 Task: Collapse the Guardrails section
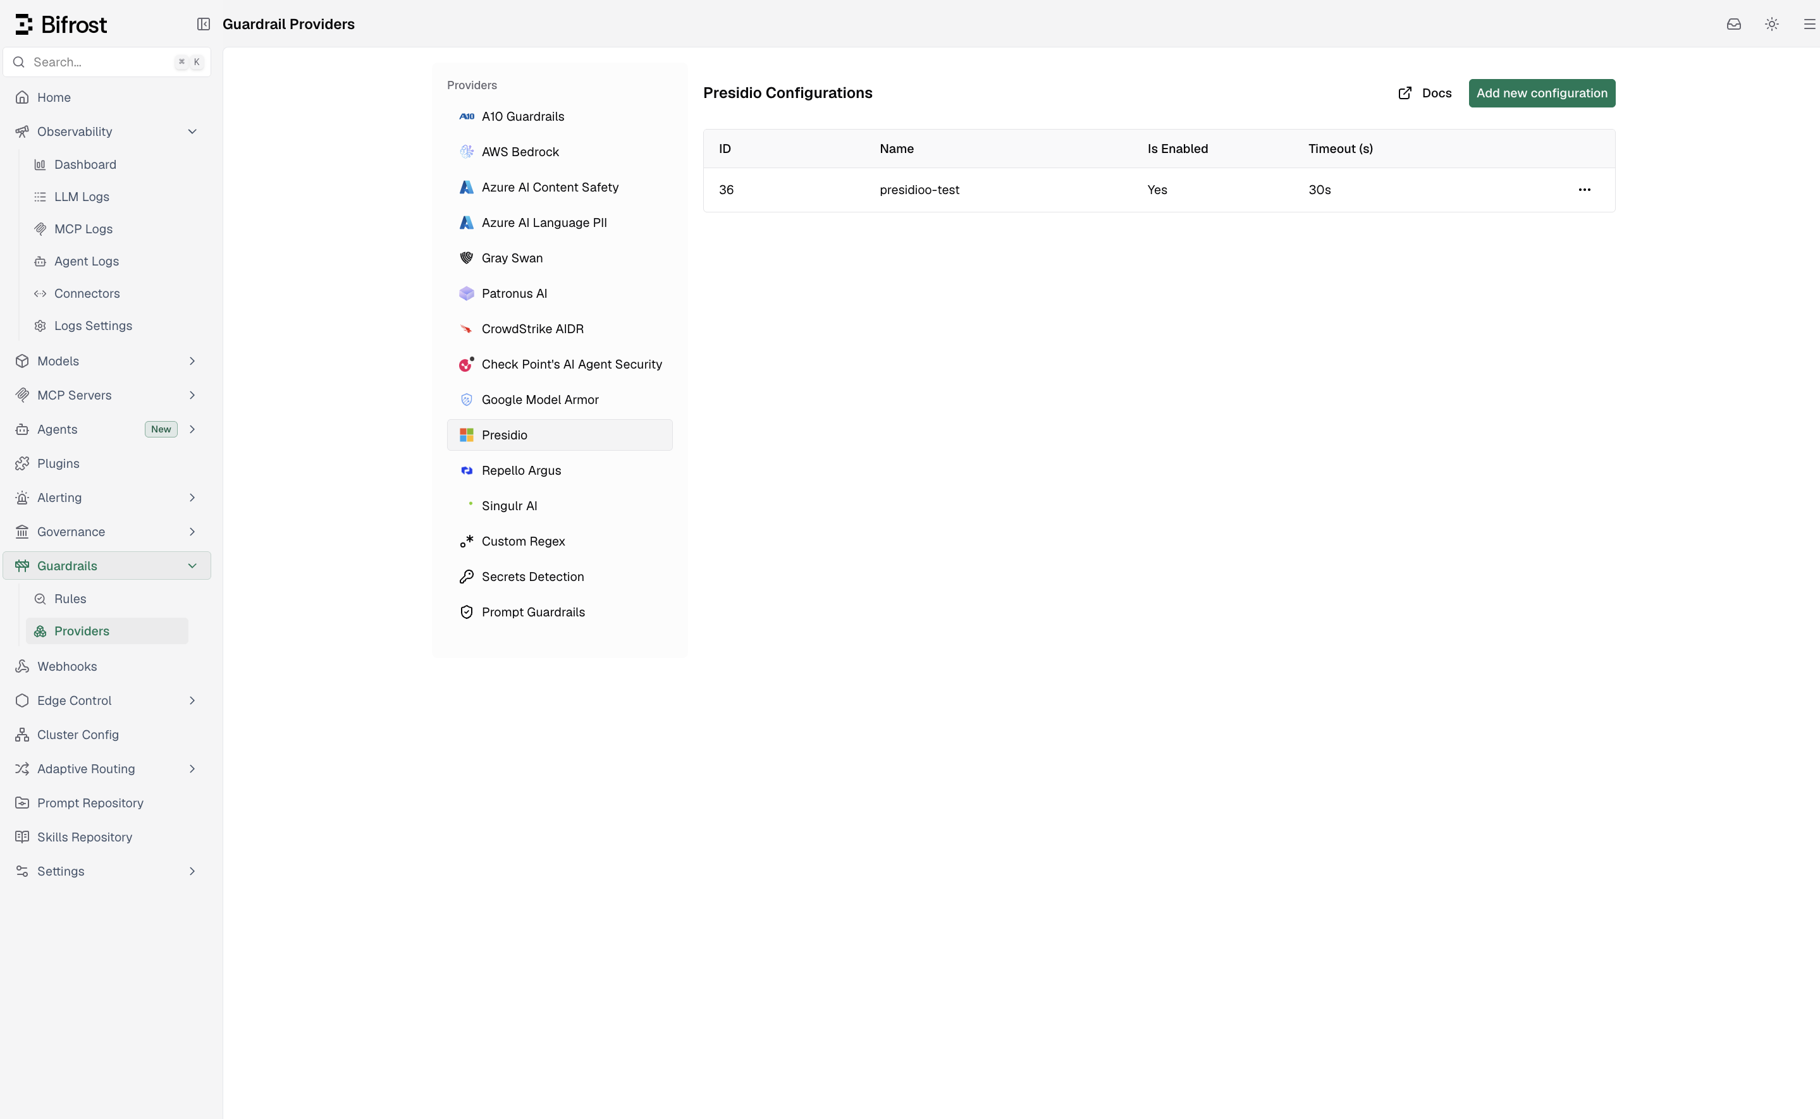107,565
